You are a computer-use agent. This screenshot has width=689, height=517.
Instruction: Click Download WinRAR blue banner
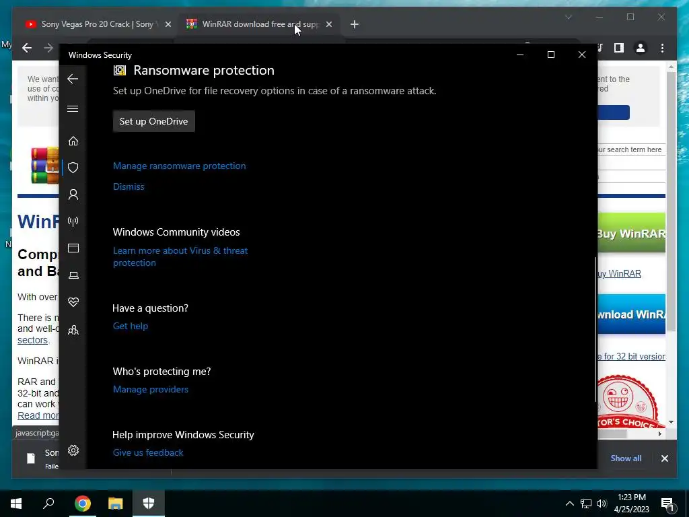tap(631, 314)
